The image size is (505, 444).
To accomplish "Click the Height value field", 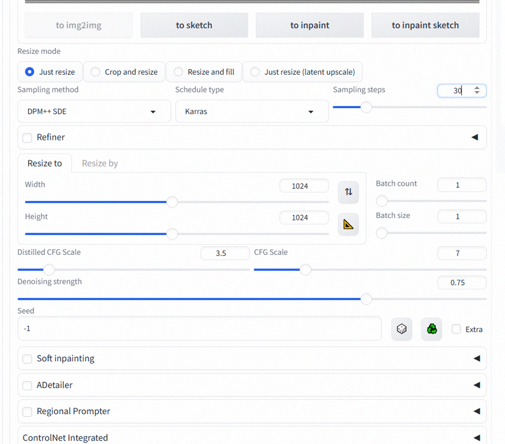I will pyautogui.click(x=304, y=217).
